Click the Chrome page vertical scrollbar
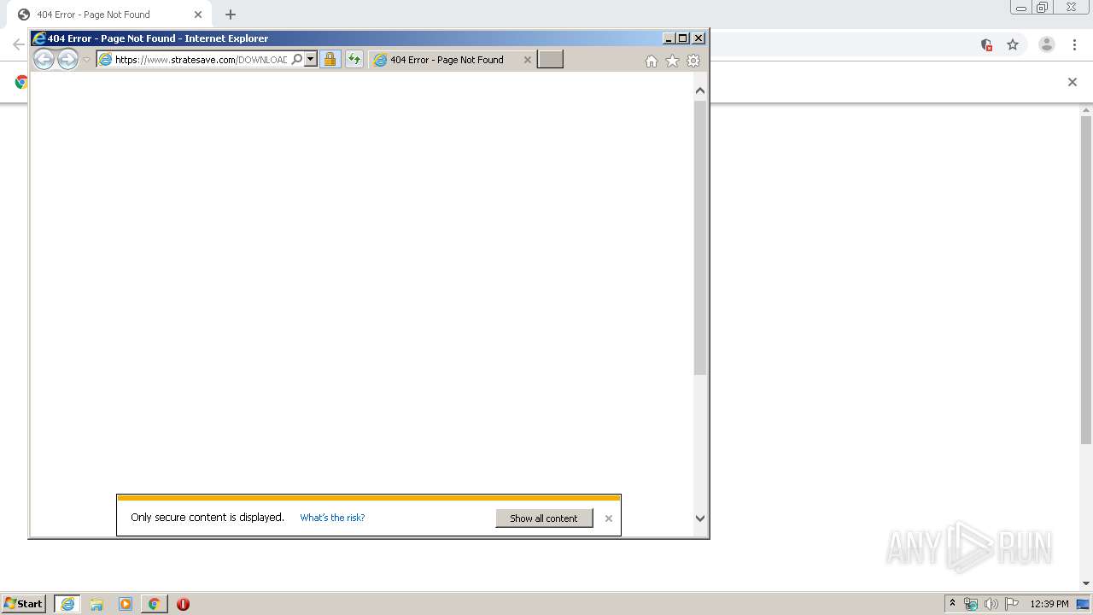Viewport: 1093px width, 615px height. [1086, 280]
